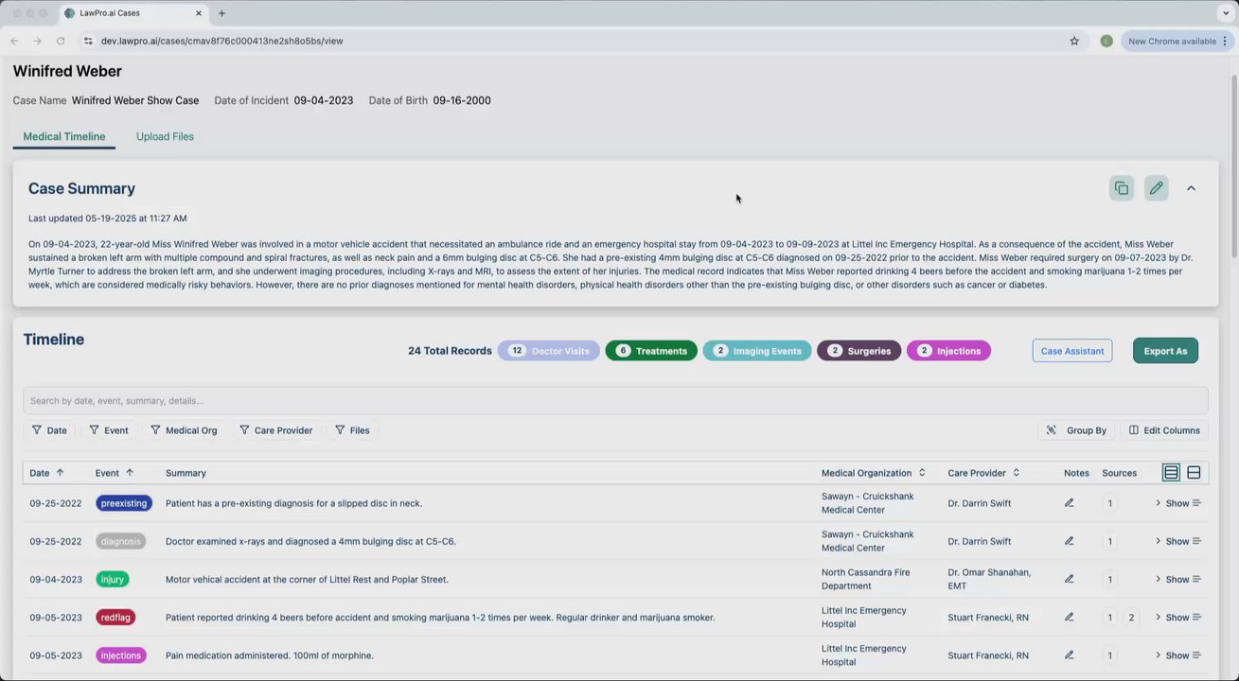The width and height of the screenshot is (1239, 681).
Task: Open source 1 for the morphine injections row
Action: point(1110,655)
